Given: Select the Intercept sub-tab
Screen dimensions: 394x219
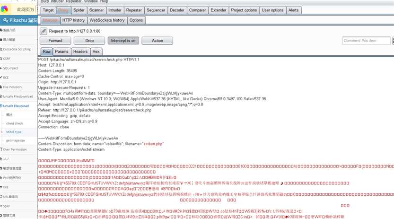Looking at the screenshot, I should [x=50, y=20].
